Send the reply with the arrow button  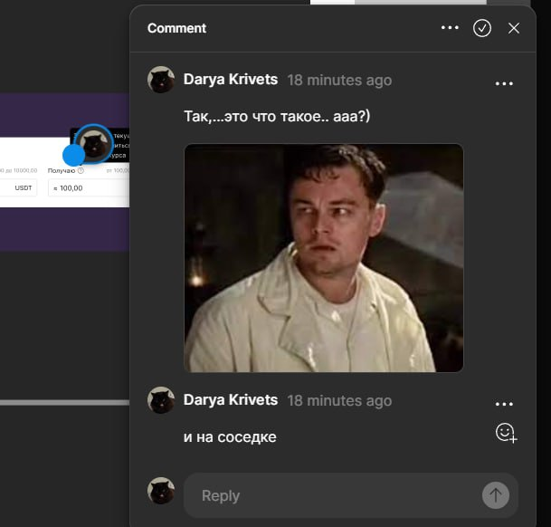coord(496,495)
